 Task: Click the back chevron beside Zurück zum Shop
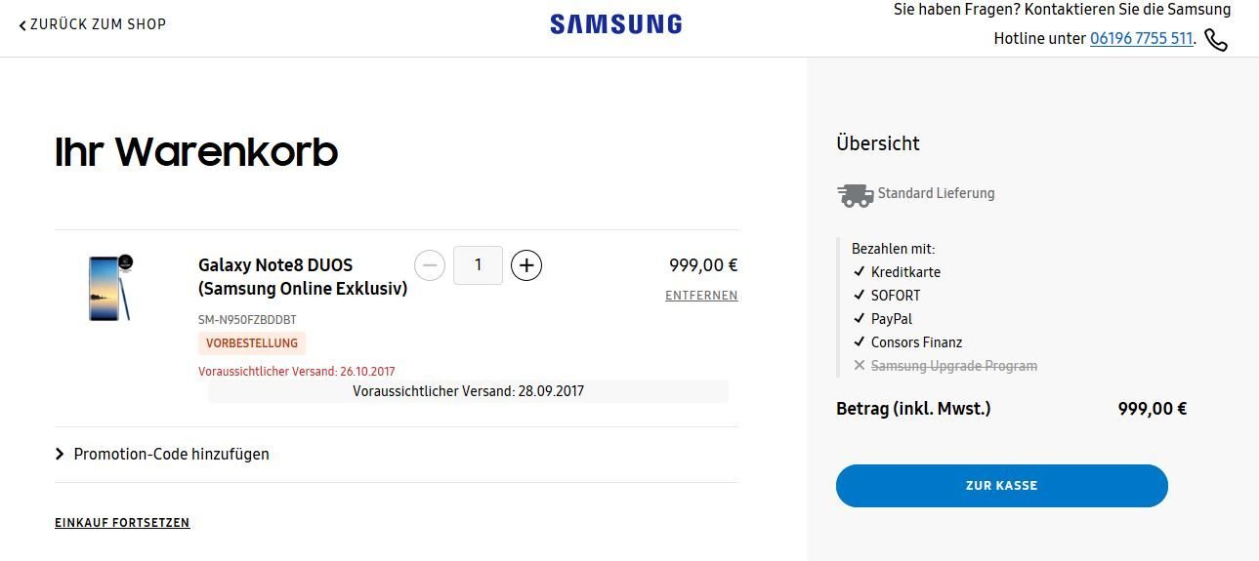[22, 24]
